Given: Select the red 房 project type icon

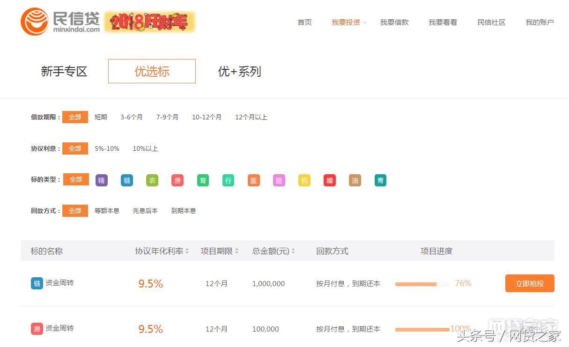Looking at the screenshot, I should pos(177,180).
